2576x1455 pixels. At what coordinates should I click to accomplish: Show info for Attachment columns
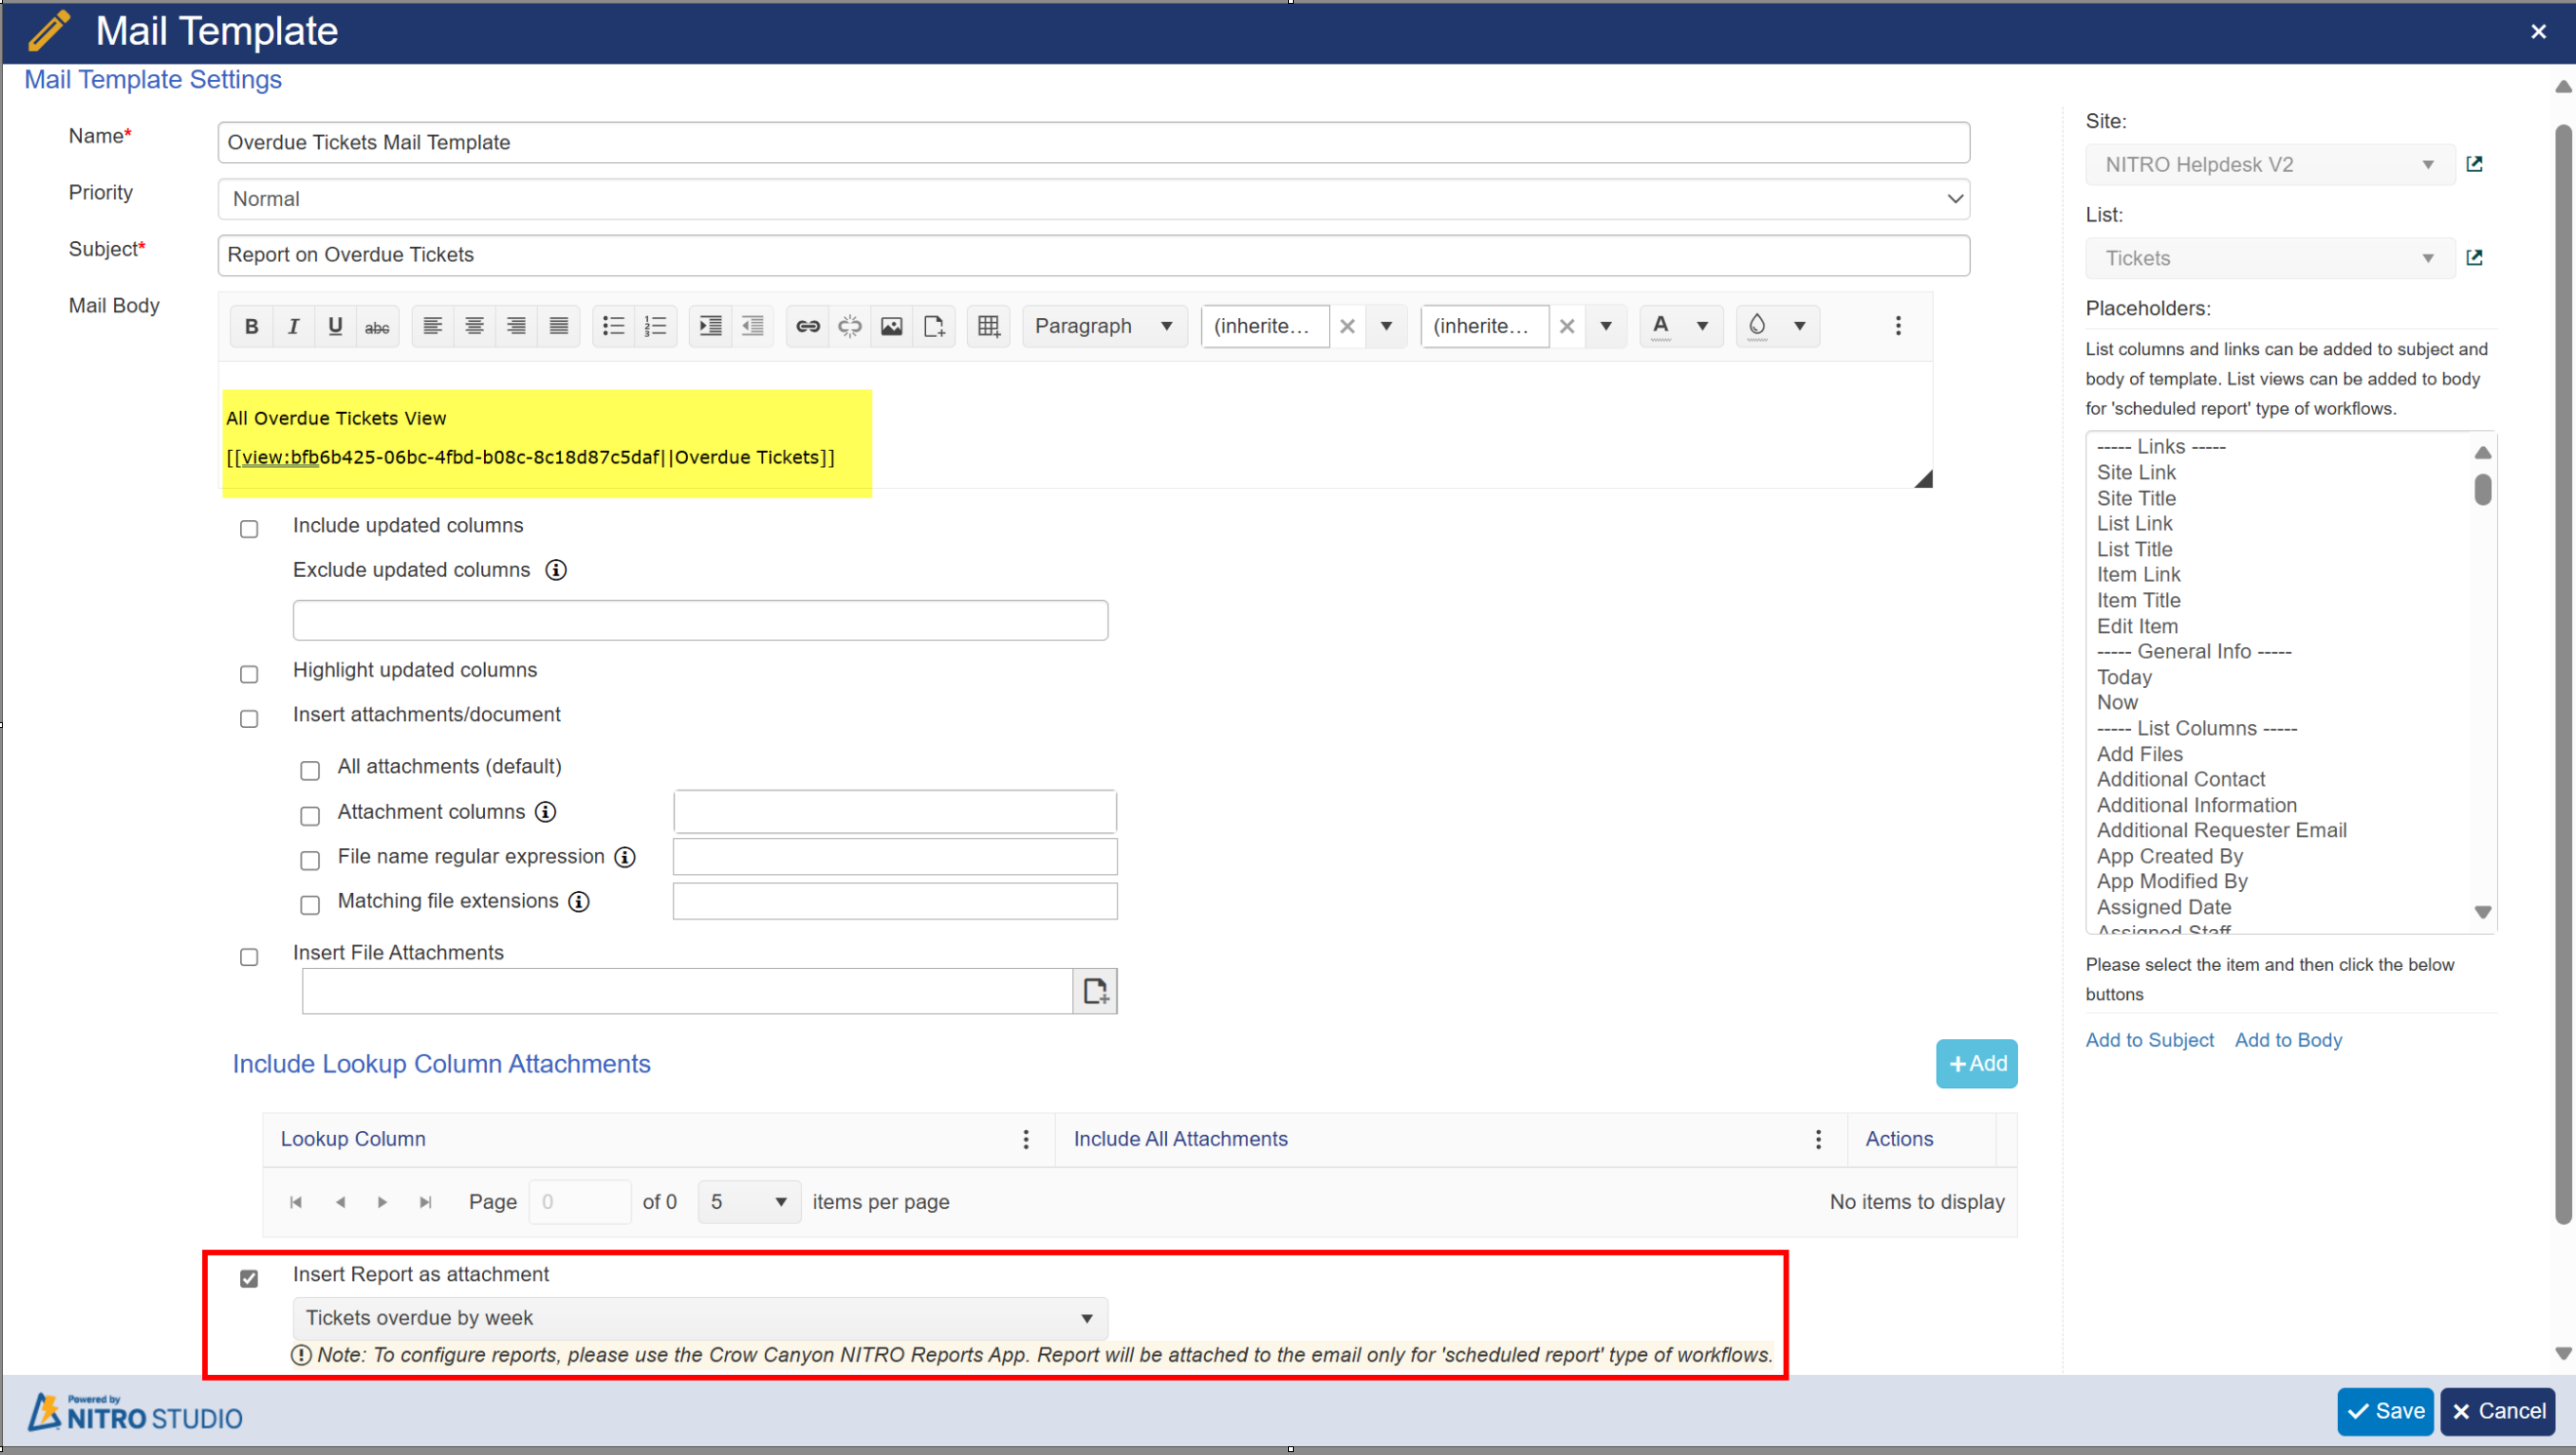pos(545,812)
